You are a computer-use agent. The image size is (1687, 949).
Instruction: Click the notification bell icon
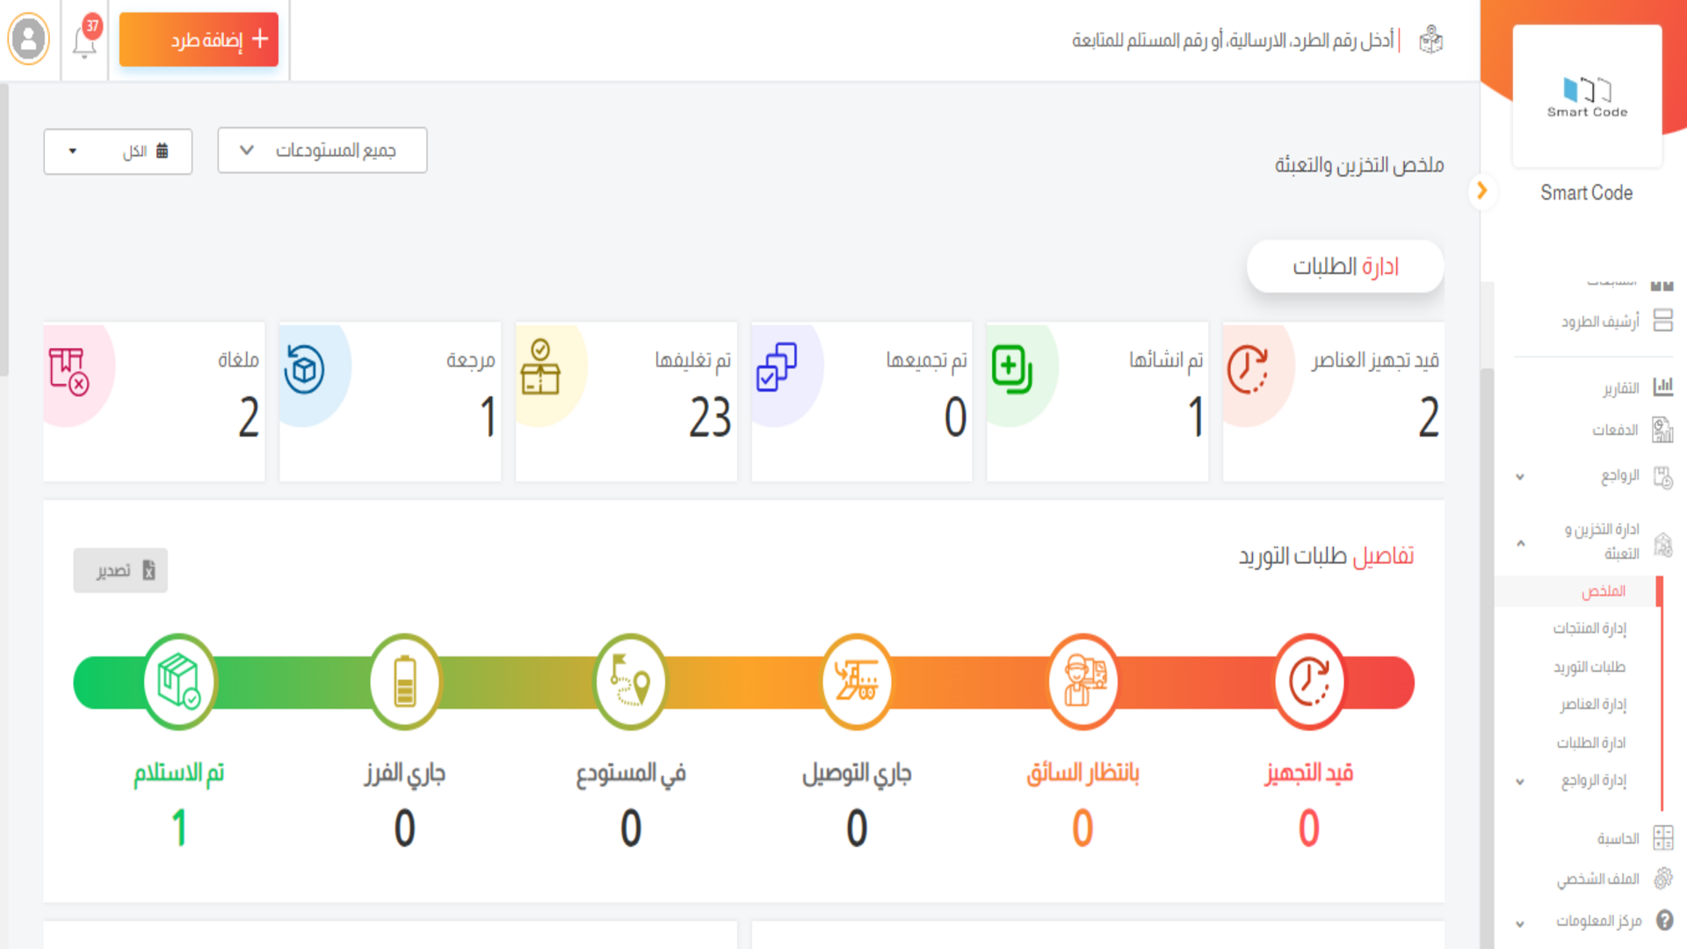84,41
